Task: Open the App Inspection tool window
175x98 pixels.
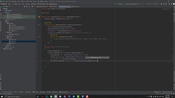Action: tap(64, 92)
